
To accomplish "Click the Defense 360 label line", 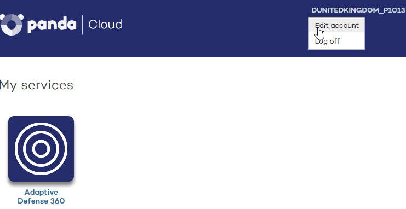I will pyautogui.click(x=41, y=201).
